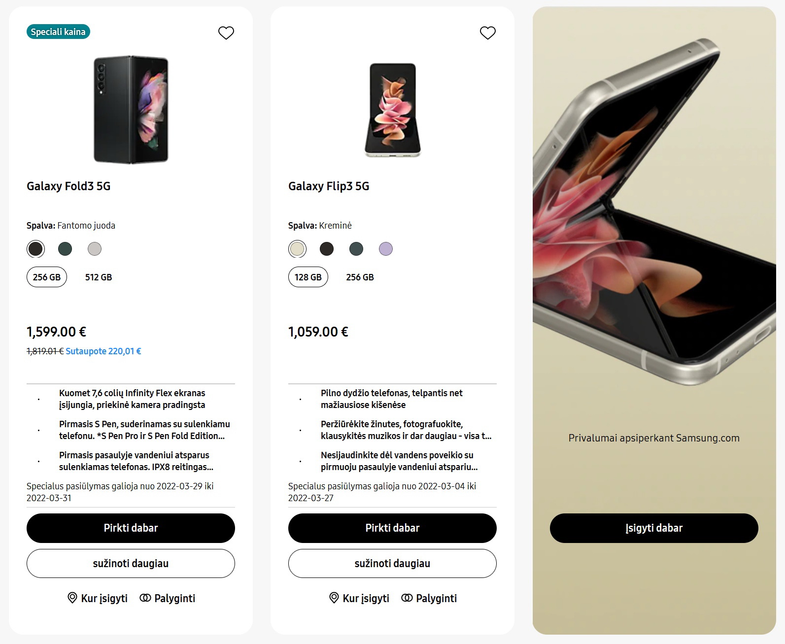This screenshot has width=785, height=644.
Task: Select 256 GB storage for Galaxy Flip3
Action: pos(360,277)
